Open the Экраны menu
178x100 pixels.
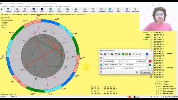coord(12,6)
